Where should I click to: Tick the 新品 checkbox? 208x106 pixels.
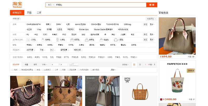(35, 70)
